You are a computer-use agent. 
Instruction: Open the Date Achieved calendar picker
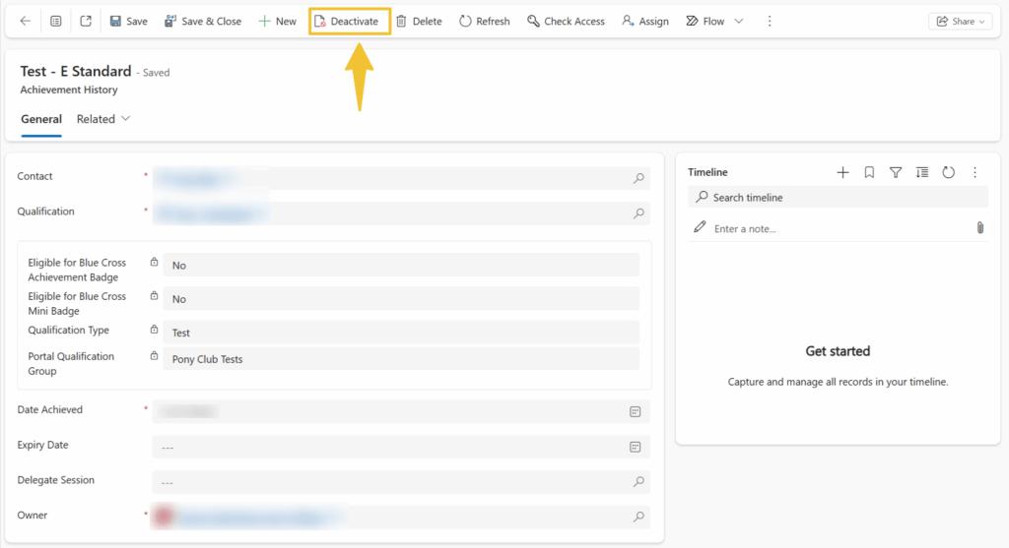[x=636, y=411]
